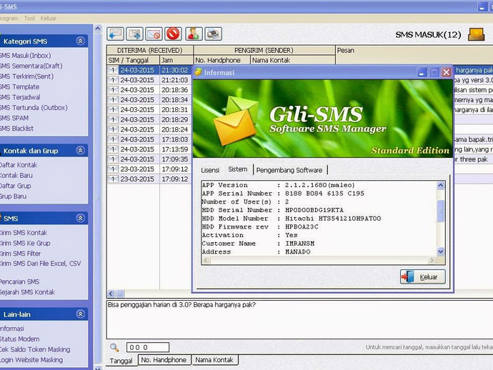Open Kontak Baru
Screen dimensions: 493x370
[16, 176]
